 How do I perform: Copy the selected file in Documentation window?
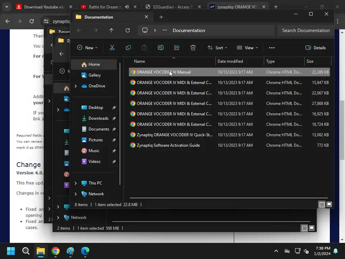point(128,48)
